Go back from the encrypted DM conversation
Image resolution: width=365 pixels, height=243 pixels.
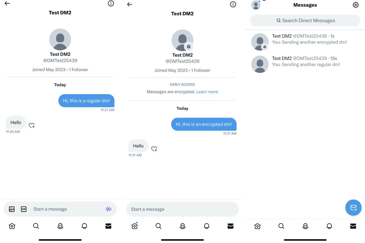point(130,4)
